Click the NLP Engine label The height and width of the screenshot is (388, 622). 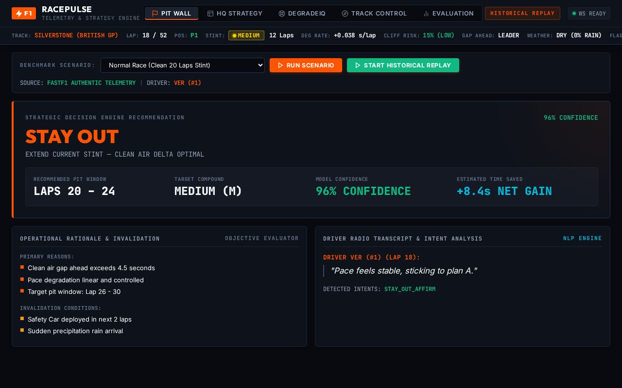(583, 238)
